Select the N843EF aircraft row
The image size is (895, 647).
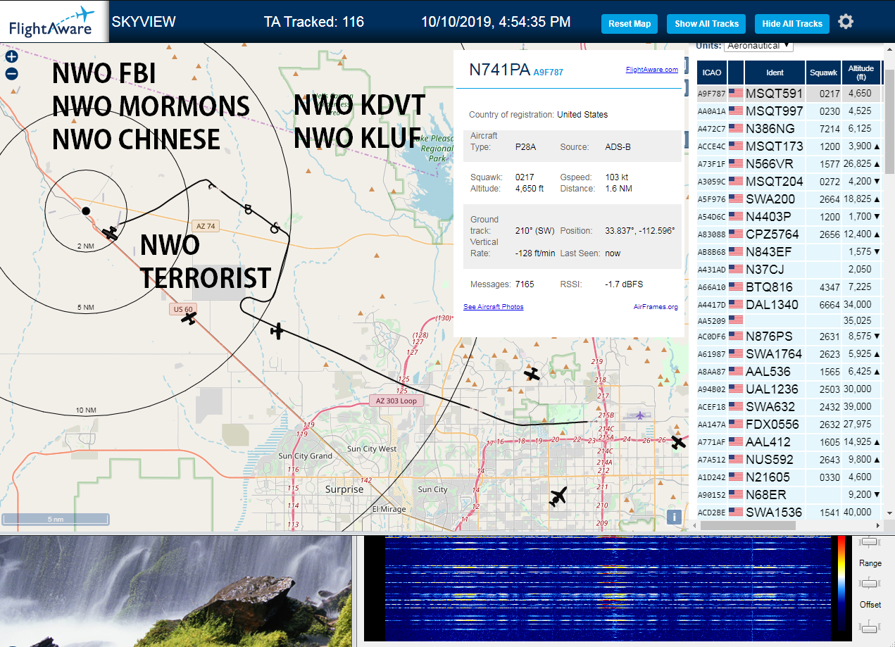click(x=789, y=251)
